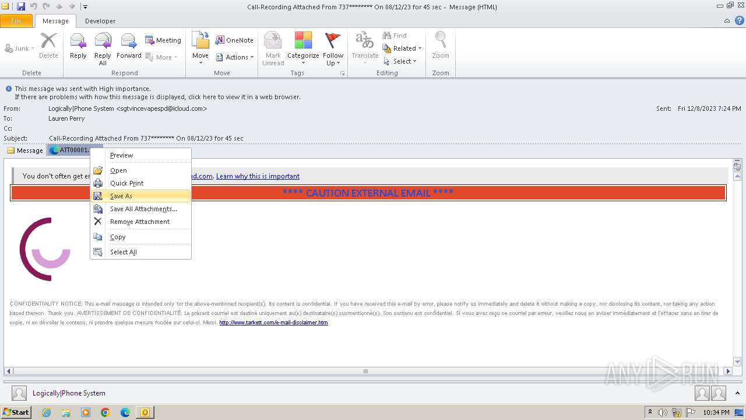The image size is (746, 420).
Task: Open 'Learn why this is important' link
Action: click(258, 176)
